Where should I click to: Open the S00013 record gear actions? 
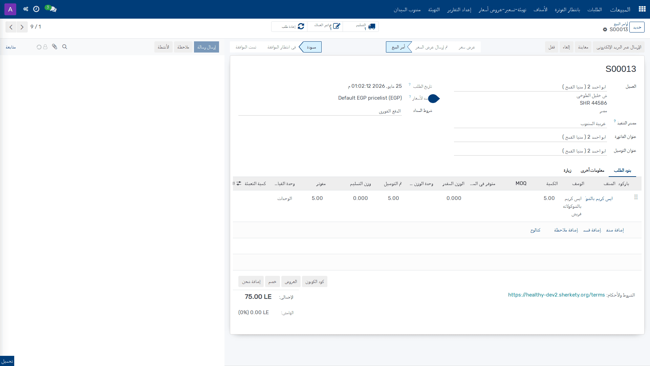pyautogui.click(x=605, y=29)
